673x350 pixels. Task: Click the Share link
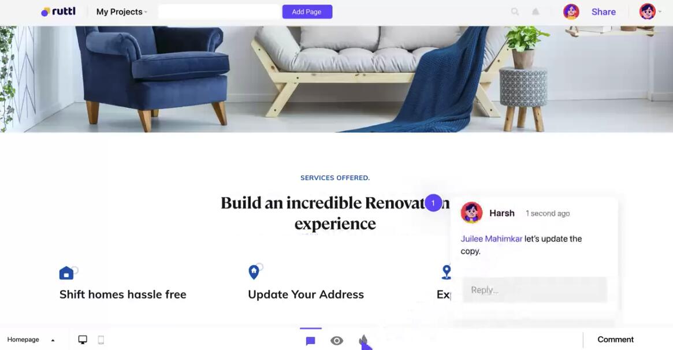point(604,12)
